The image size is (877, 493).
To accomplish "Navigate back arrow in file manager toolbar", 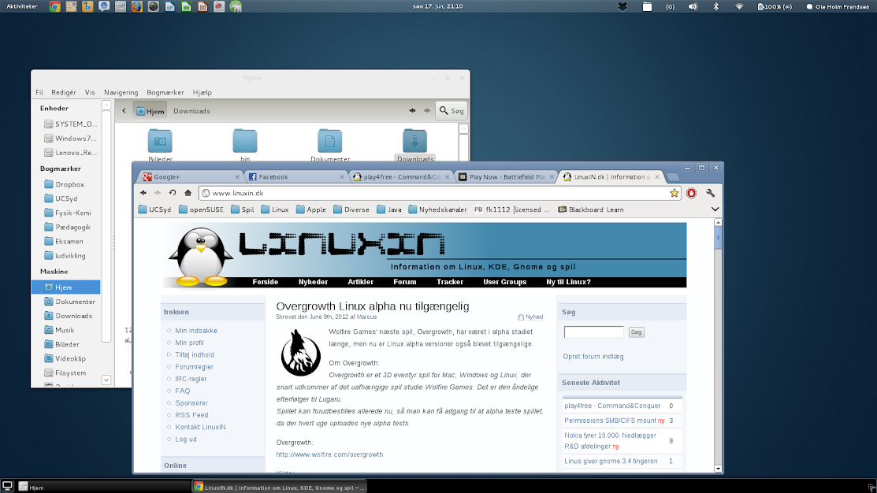I will [412, 111].
